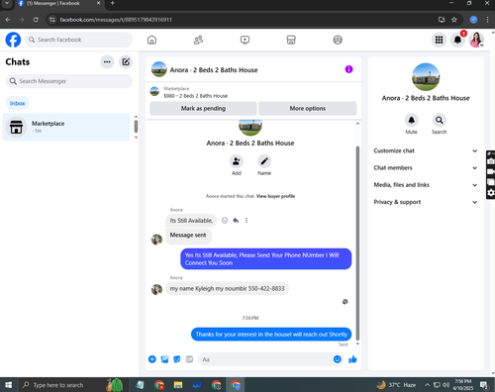The width and height of the screenshot is (495, 392).
Task: Go to the Home feed icon
Action: pyautogui.click(x=151, y=40)
